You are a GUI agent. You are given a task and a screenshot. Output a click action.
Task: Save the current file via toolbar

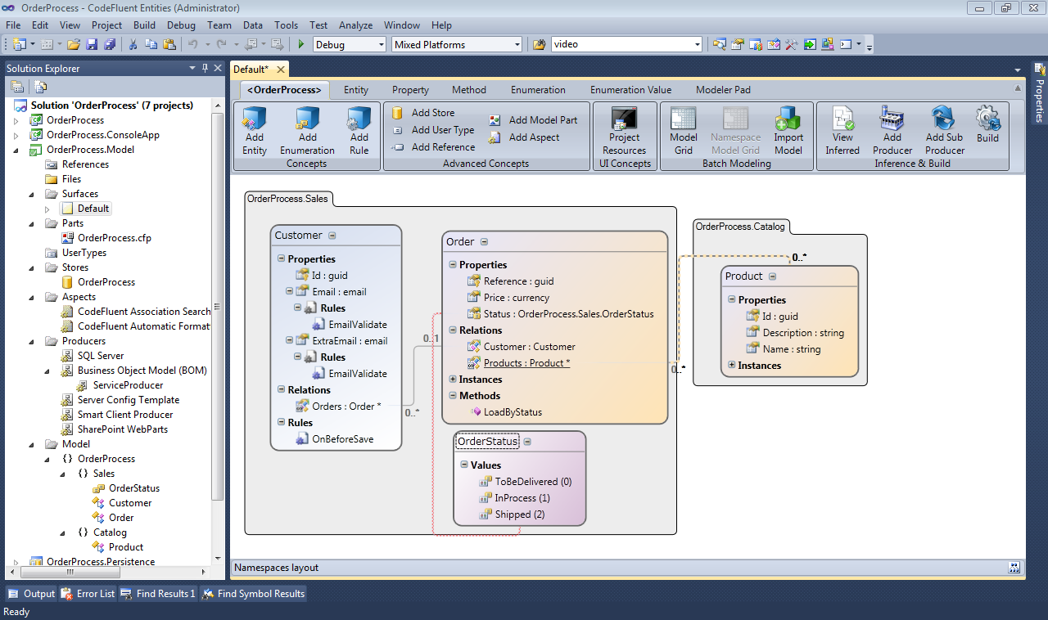pos(92,44)
